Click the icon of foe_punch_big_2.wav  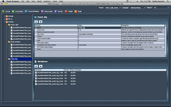coord(36,75)
